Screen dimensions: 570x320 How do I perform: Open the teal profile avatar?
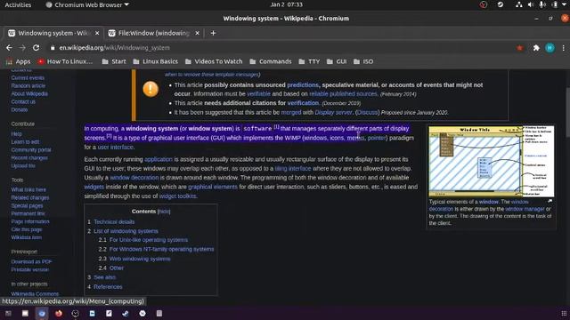point(550,47)
